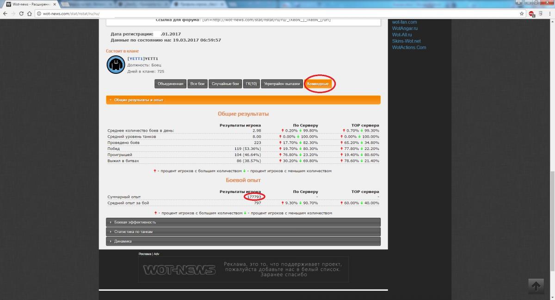Screen dimensions: 555x300
Task: Expand the Боевая эффективность section
Action: pyautogui.click(x=243, y=222)
